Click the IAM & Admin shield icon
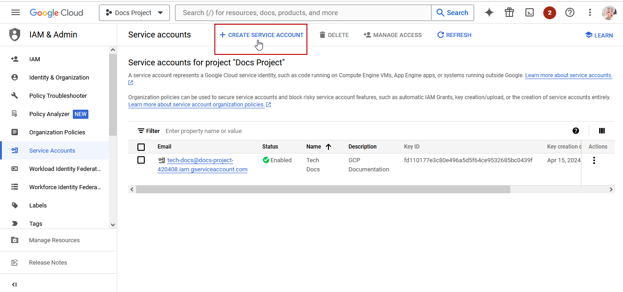The width and height of the screenshot is (623, 292). click(x=15, y=35)
